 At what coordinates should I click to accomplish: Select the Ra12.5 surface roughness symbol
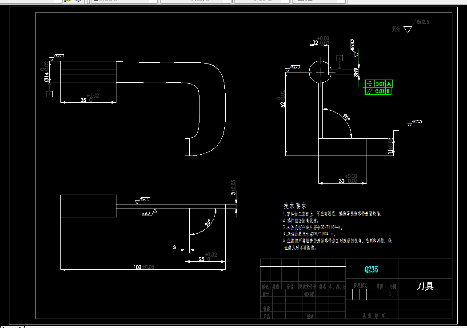417,25
